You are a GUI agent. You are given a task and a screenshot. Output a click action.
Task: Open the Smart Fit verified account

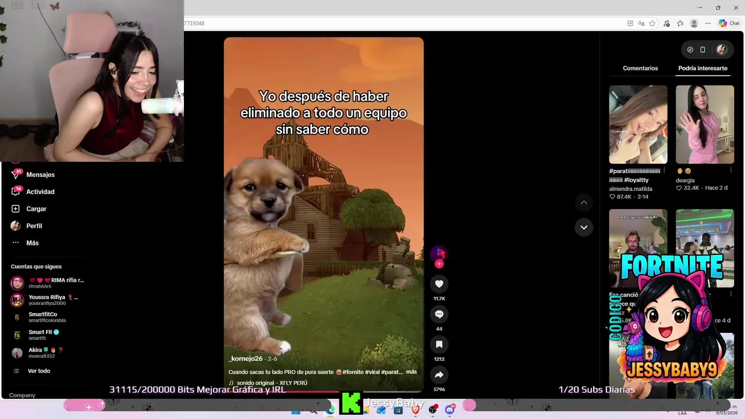pos(36,335)
